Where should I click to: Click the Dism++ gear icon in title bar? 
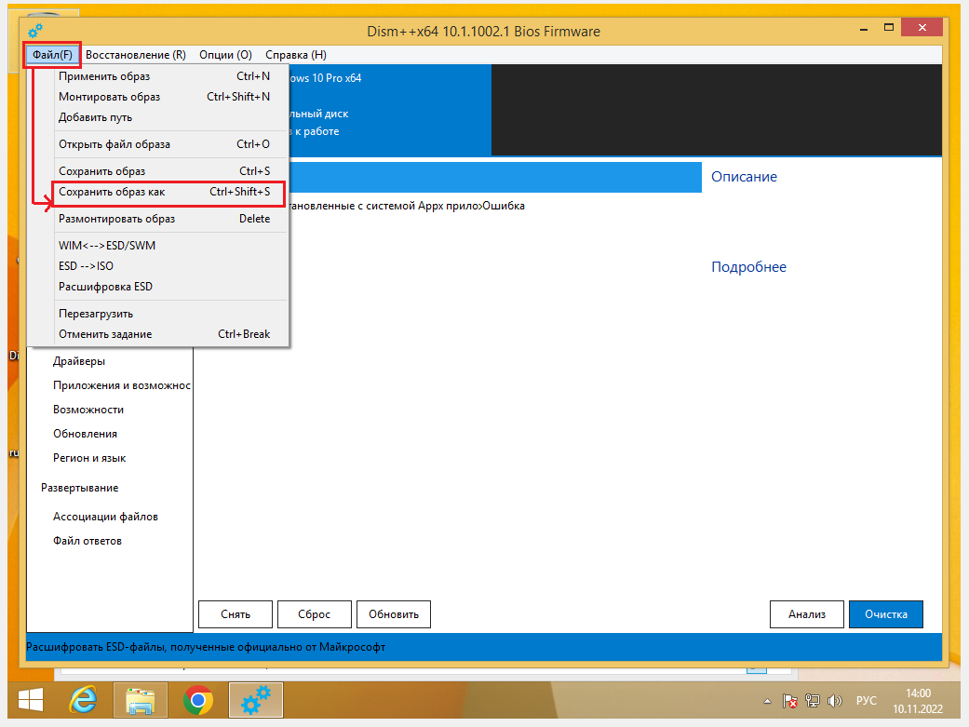pyautogui.click(x=35, y=31)
